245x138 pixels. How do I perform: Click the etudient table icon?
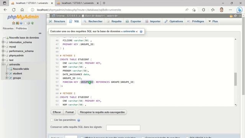(11, 73)
